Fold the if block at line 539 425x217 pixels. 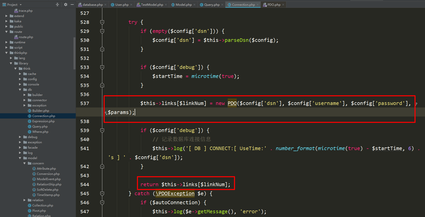click(x=102, y=130)
